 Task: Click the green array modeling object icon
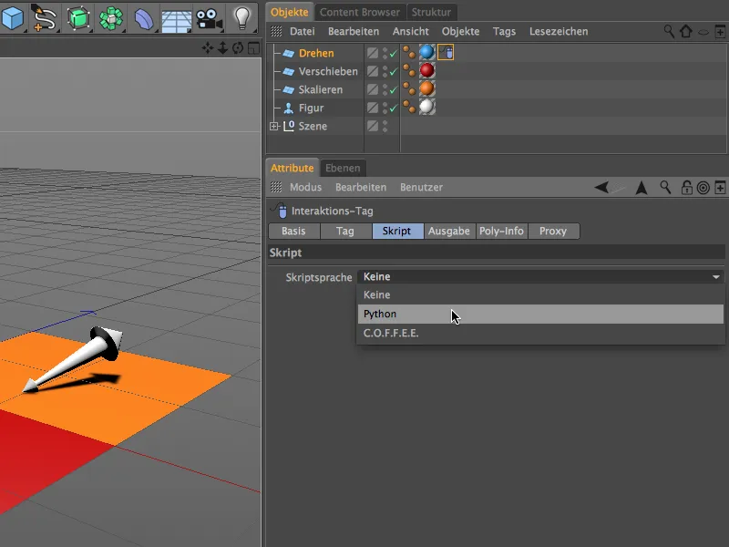click(111, 18)
